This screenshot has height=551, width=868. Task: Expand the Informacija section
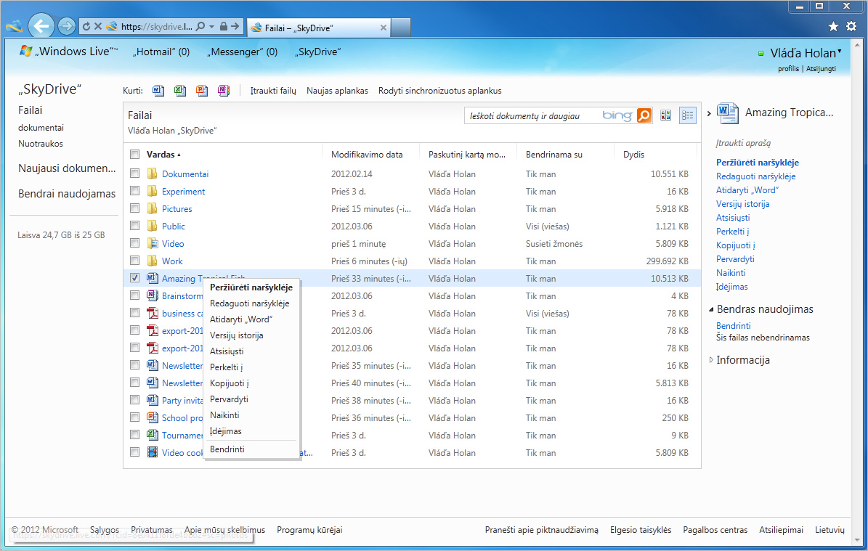(x=711, y=360)
